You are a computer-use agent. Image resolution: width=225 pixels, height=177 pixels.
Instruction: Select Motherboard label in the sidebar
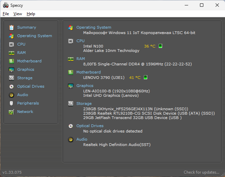[x=29, y=61]
